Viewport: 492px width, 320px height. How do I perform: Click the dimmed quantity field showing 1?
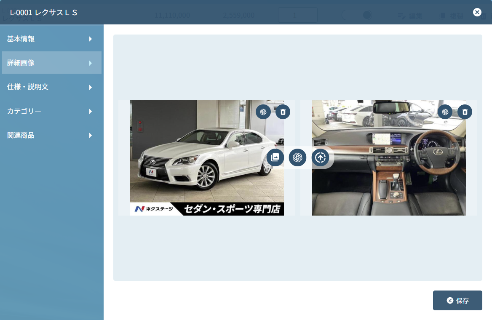click(x=297, y=15)
